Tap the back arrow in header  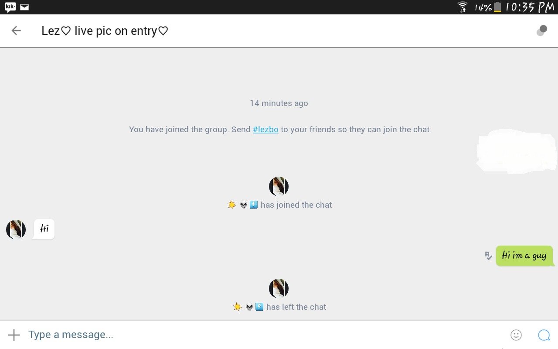[x=16, y=31]
